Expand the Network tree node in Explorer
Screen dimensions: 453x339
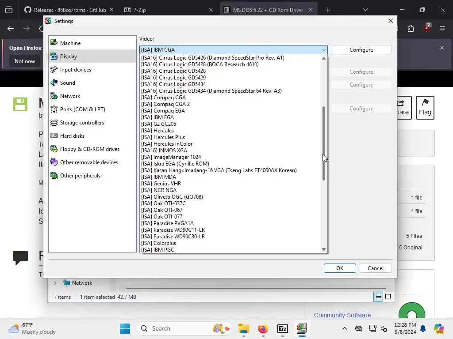click(x=55, y=283)
